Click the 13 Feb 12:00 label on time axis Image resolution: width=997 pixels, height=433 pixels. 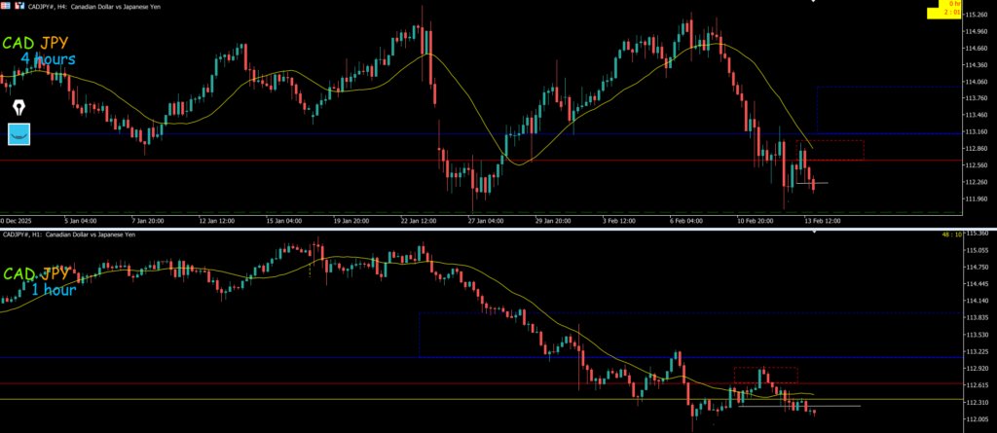(x=820, y=221)
